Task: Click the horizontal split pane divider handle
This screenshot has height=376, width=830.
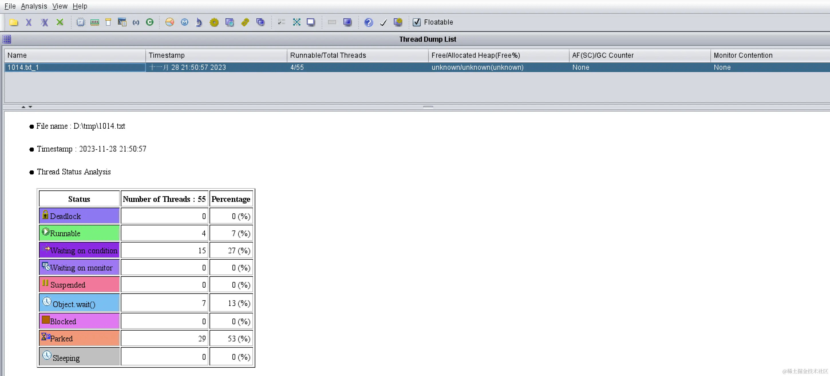Action: coord(428,107)
